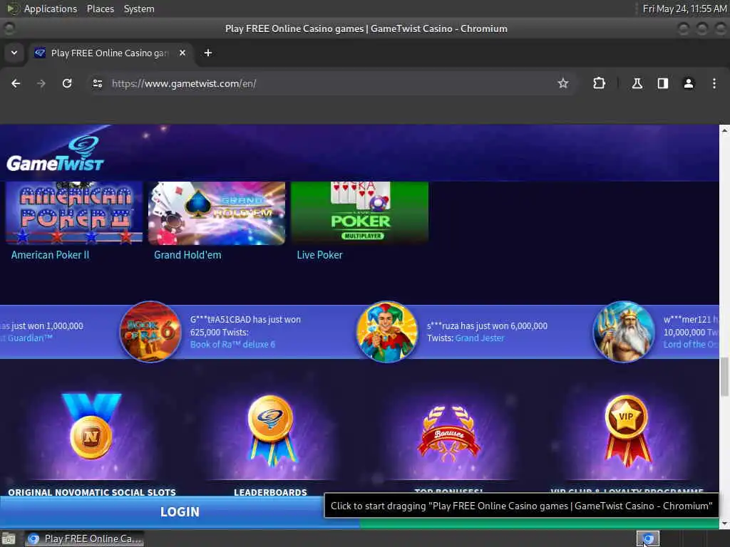Screen dimensions: 730x547
Task: Click the page vertical scrollbar thumb
Action: click(724, 377)
